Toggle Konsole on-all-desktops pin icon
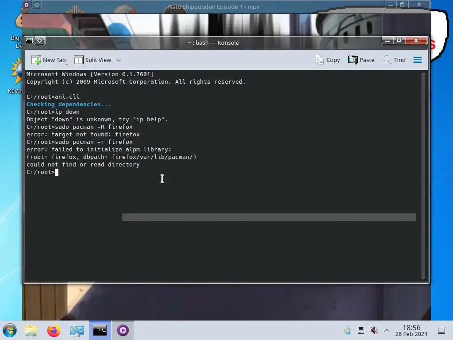The width and height of the screenshot is (453, 340). 39,40
